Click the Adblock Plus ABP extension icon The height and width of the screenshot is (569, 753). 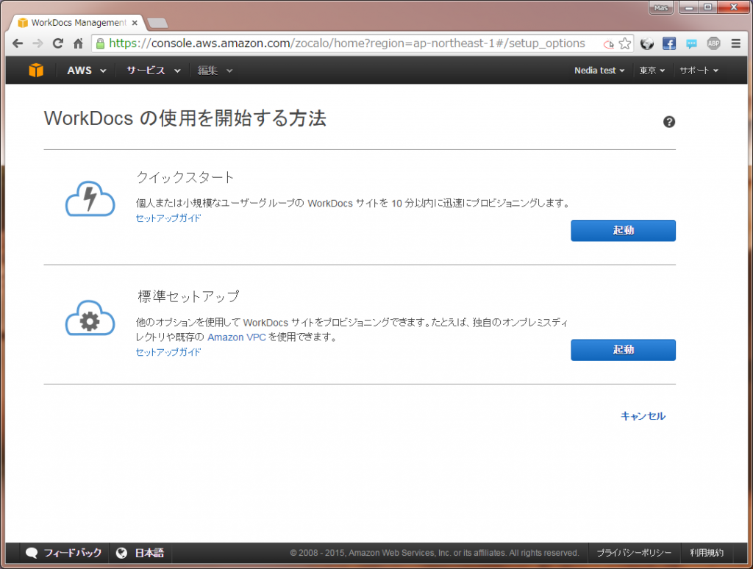point(713,43)
